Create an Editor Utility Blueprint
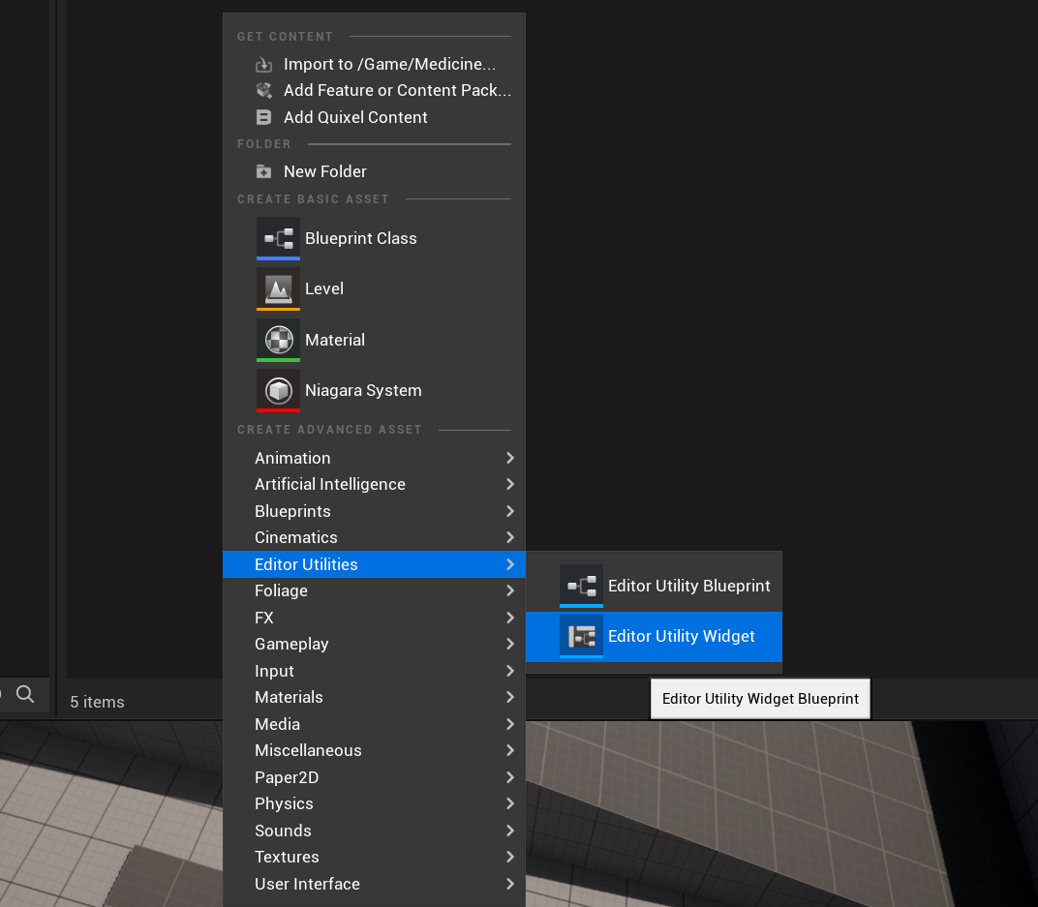 point(654,586)
